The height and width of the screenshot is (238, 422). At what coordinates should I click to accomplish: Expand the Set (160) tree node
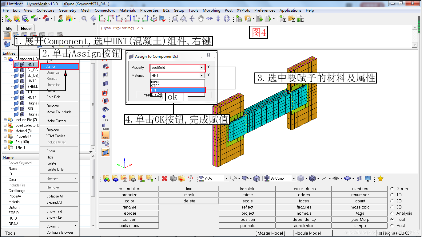[5, 142]
